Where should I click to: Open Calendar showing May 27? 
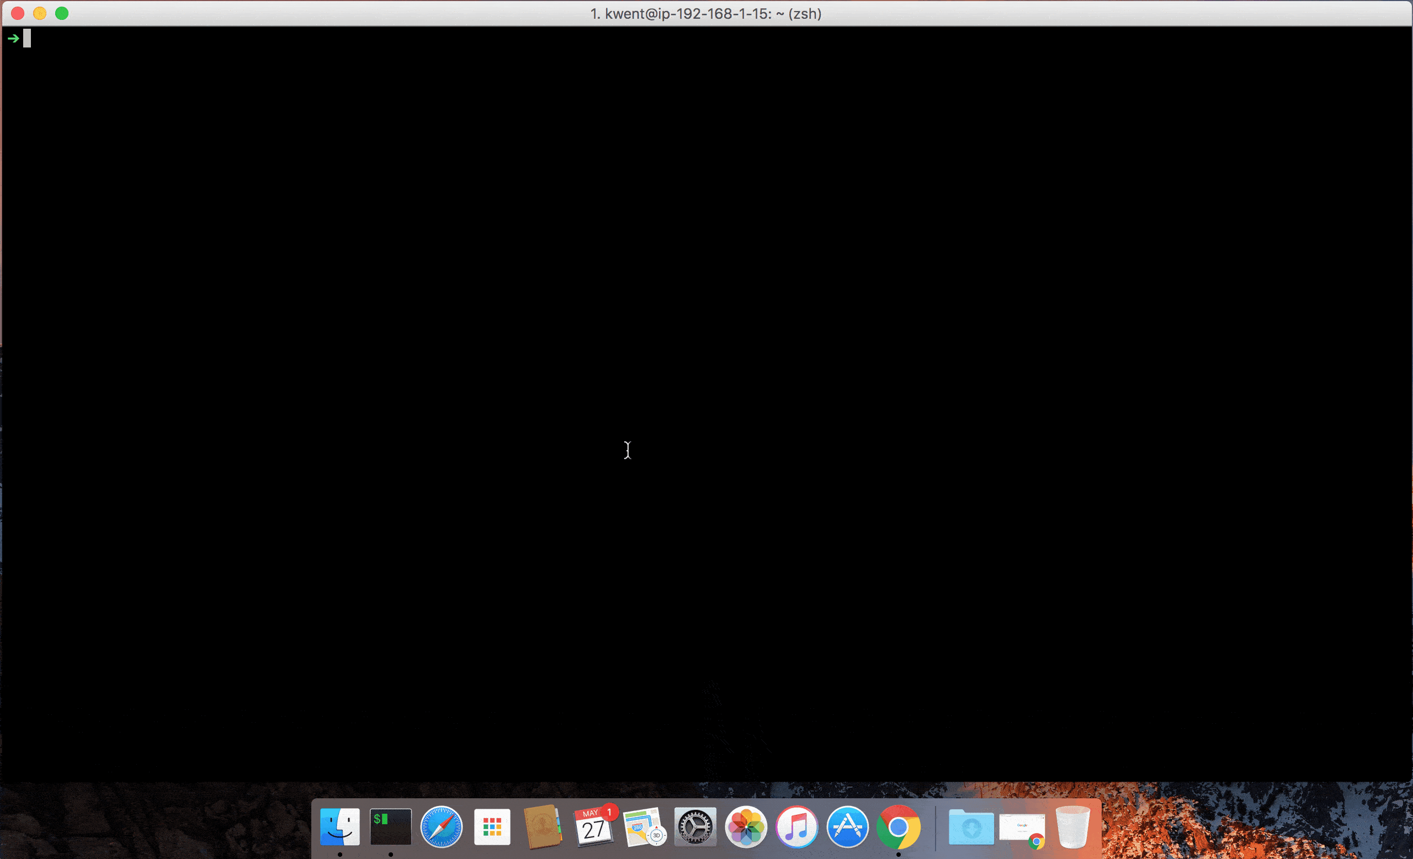point(593,827)
